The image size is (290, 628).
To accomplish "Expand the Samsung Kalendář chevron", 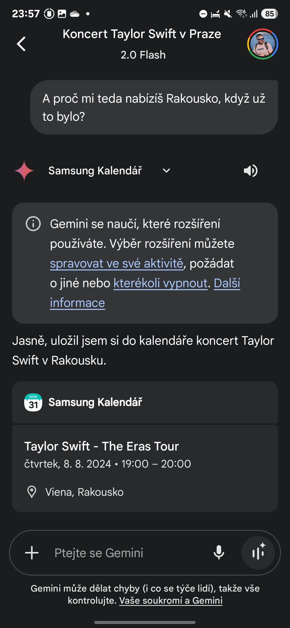I will 166,171.
